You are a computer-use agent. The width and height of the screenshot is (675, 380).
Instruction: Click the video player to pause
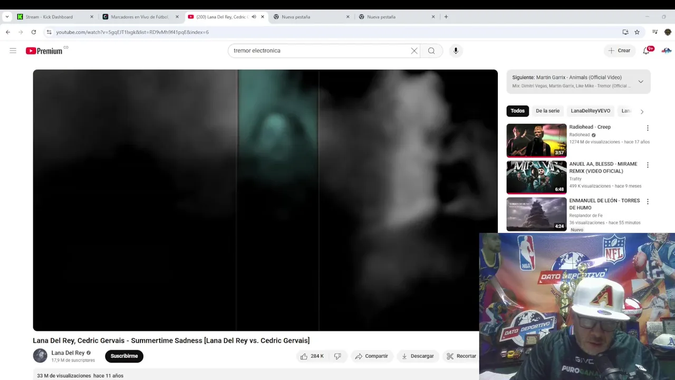click(265, 200)
